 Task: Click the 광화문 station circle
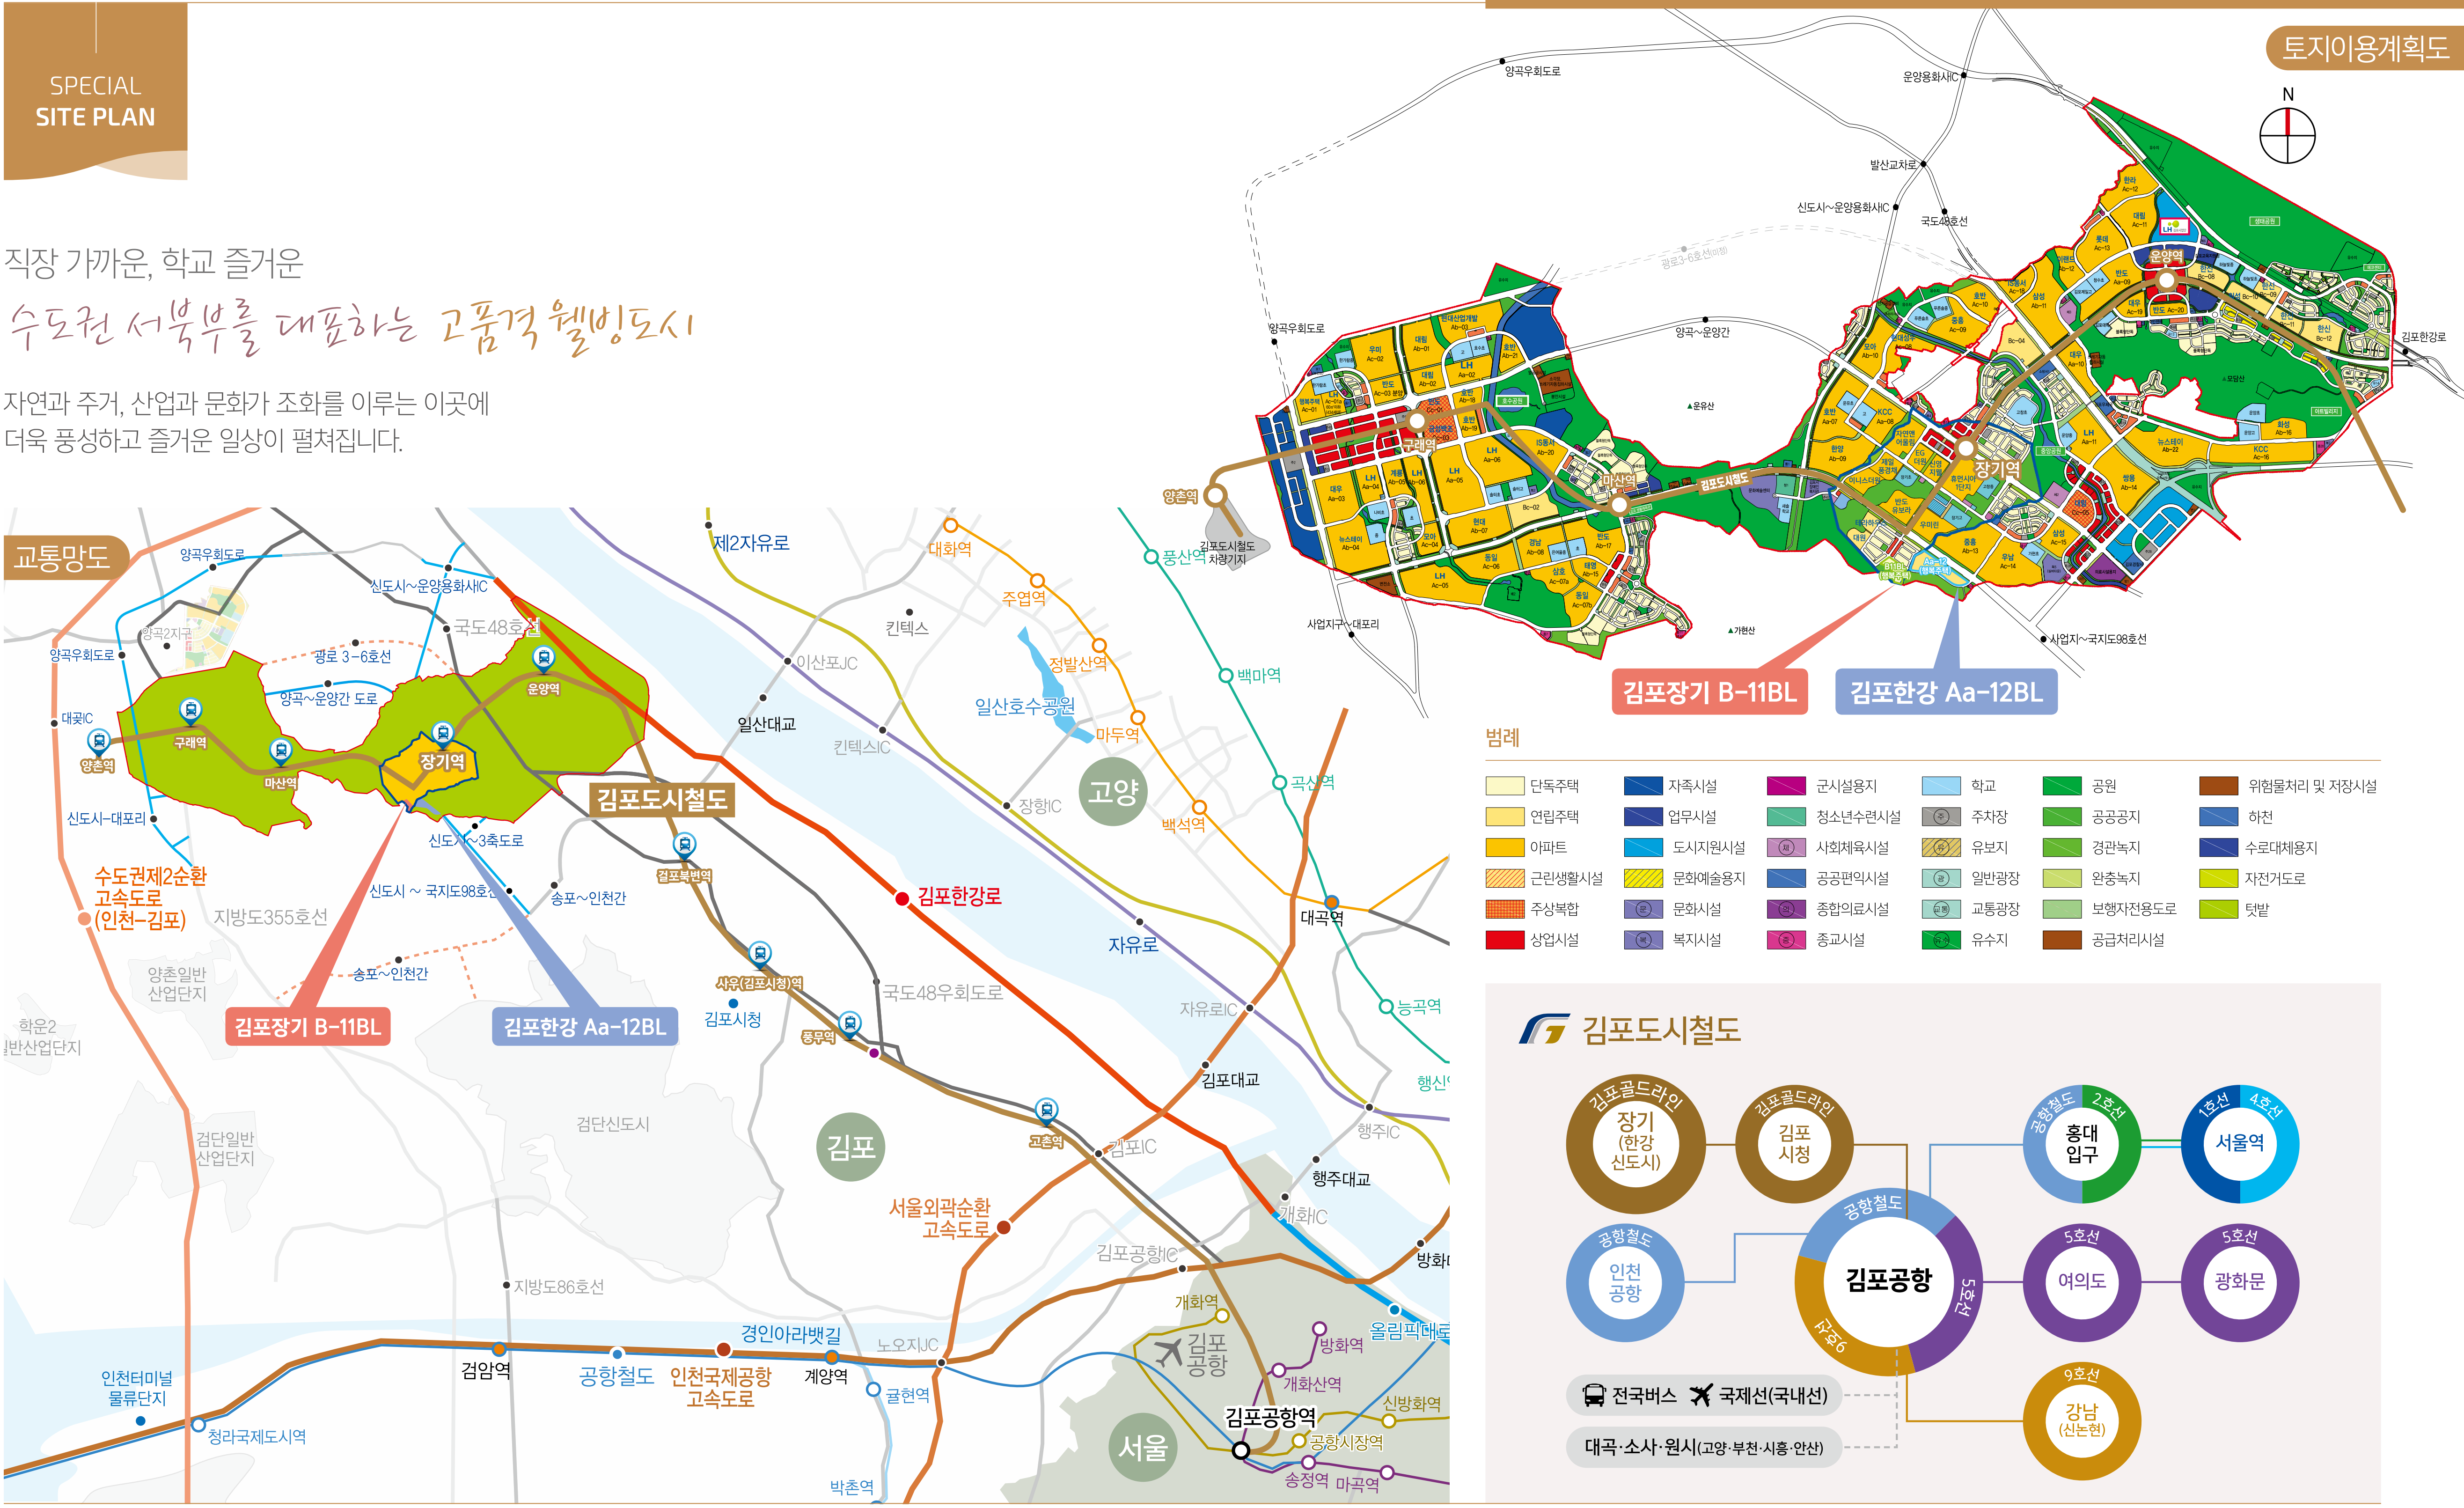click(x=2240, y=1282)
